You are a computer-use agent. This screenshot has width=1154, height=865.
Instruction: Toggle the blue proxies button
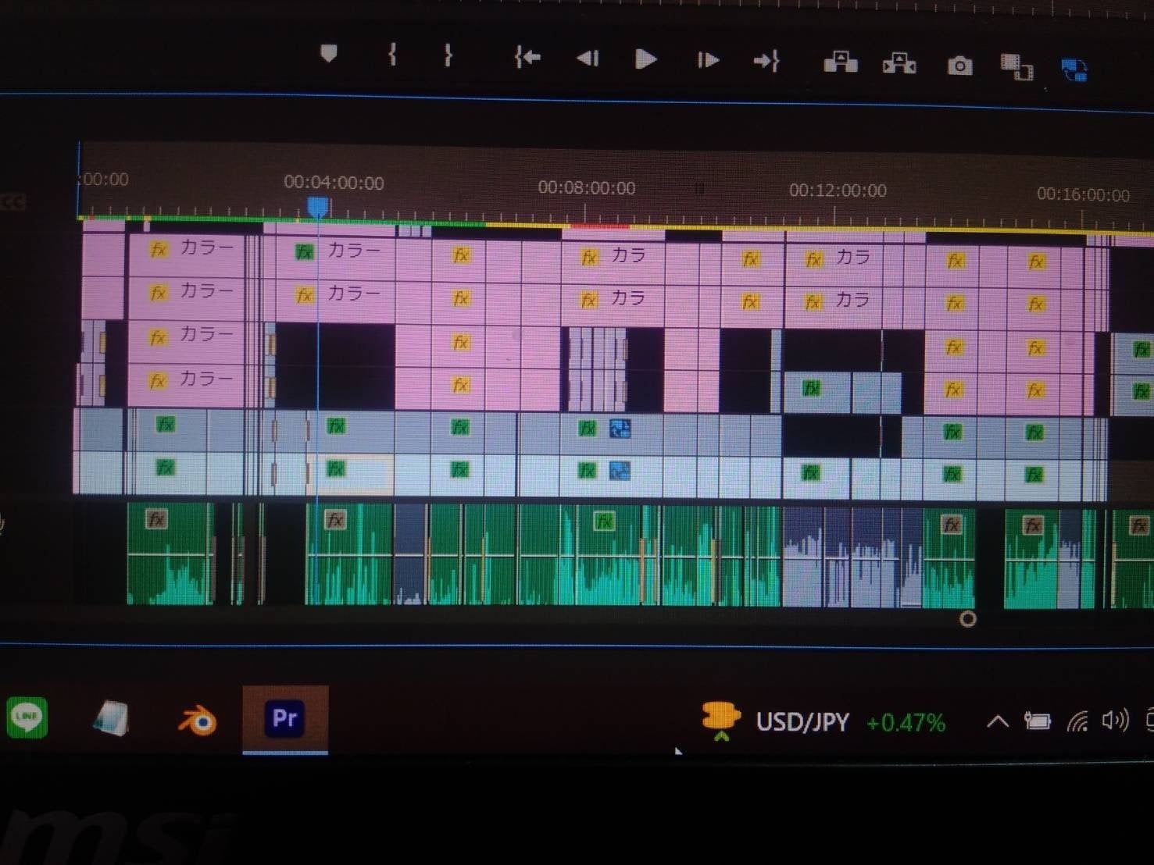coord(1074,69)
